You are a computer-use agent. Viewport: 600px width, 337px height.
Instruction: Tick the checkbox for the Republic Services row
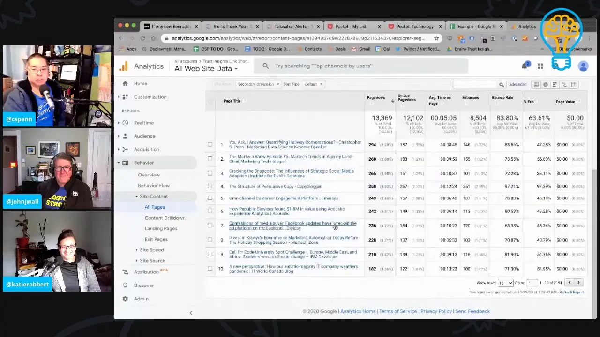210,211
